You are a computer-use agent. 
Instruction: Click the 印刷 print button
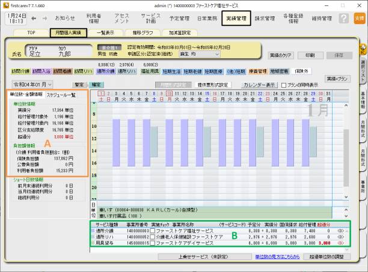310,55
